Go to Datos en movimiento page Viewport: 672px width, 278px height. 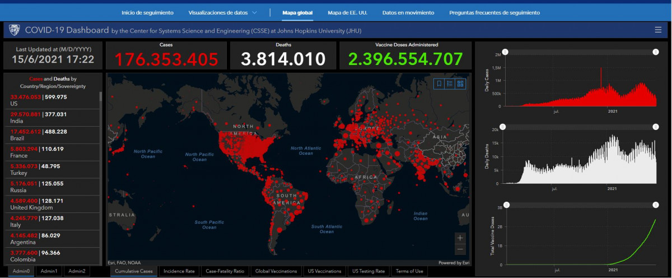(408, 12)
